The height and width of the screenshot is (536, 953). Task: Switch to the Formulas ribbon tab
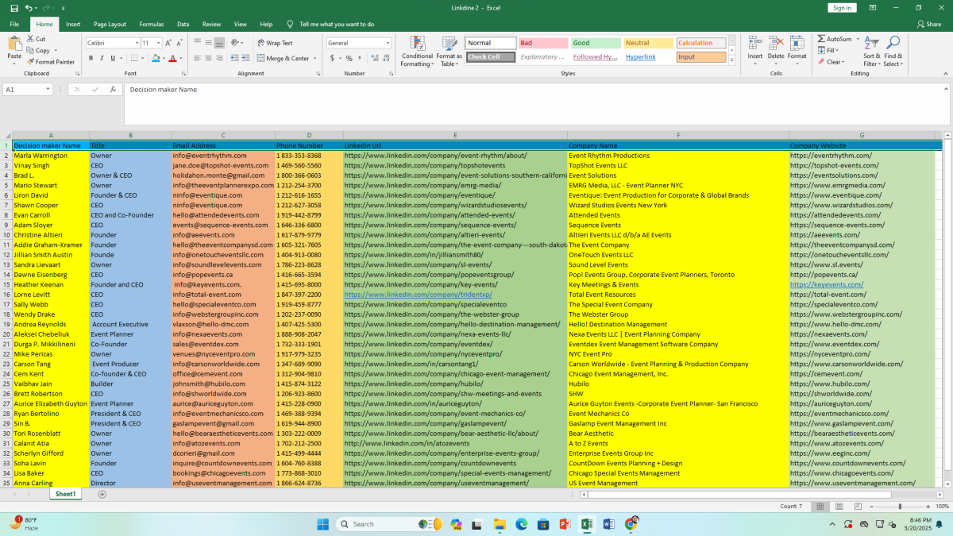click(x=151, y=25)
